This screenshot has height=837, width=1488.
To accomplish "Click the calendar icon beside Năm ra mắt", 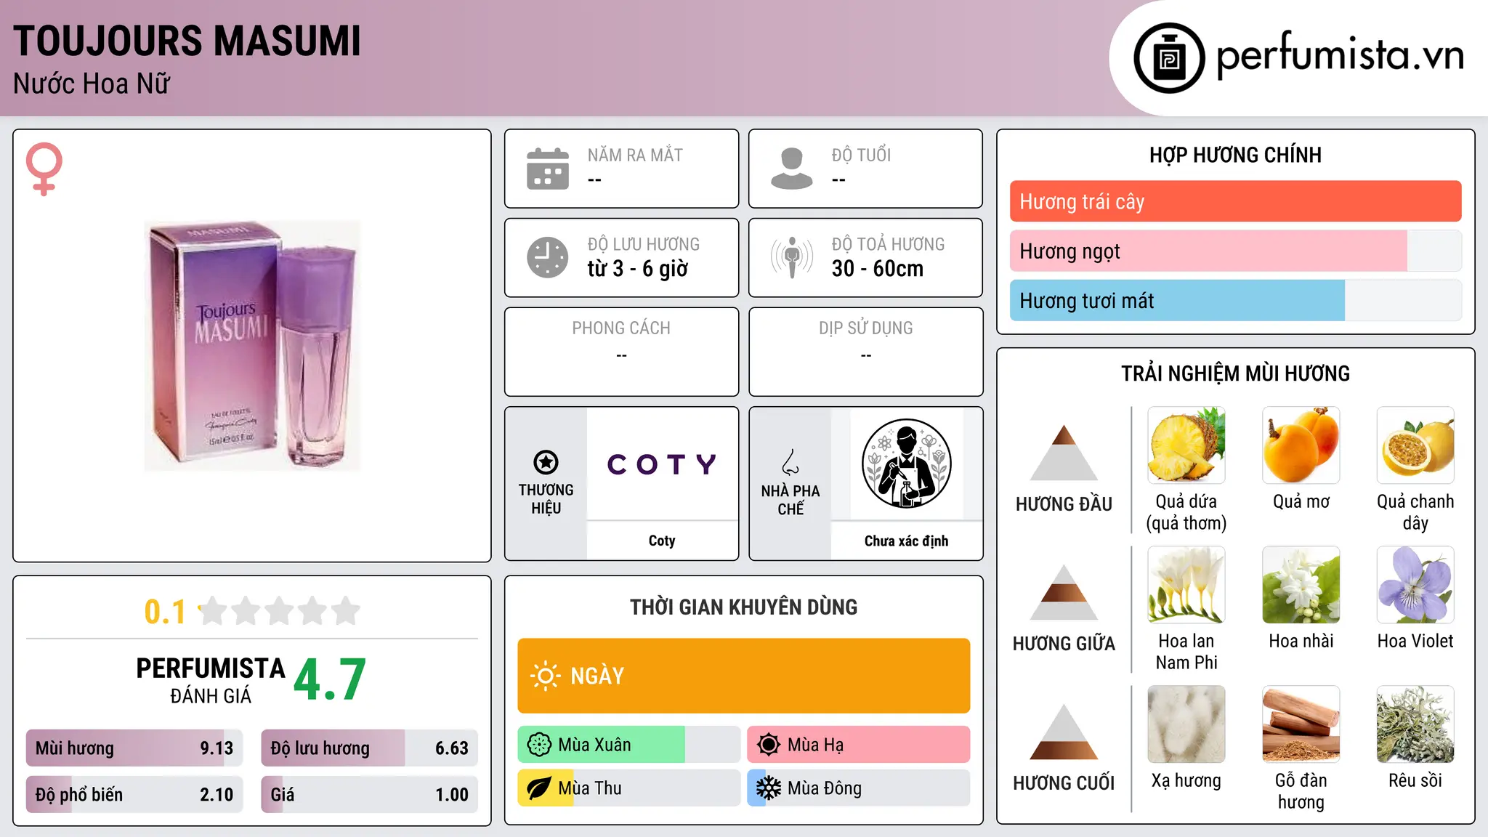I will coord(548,169).
